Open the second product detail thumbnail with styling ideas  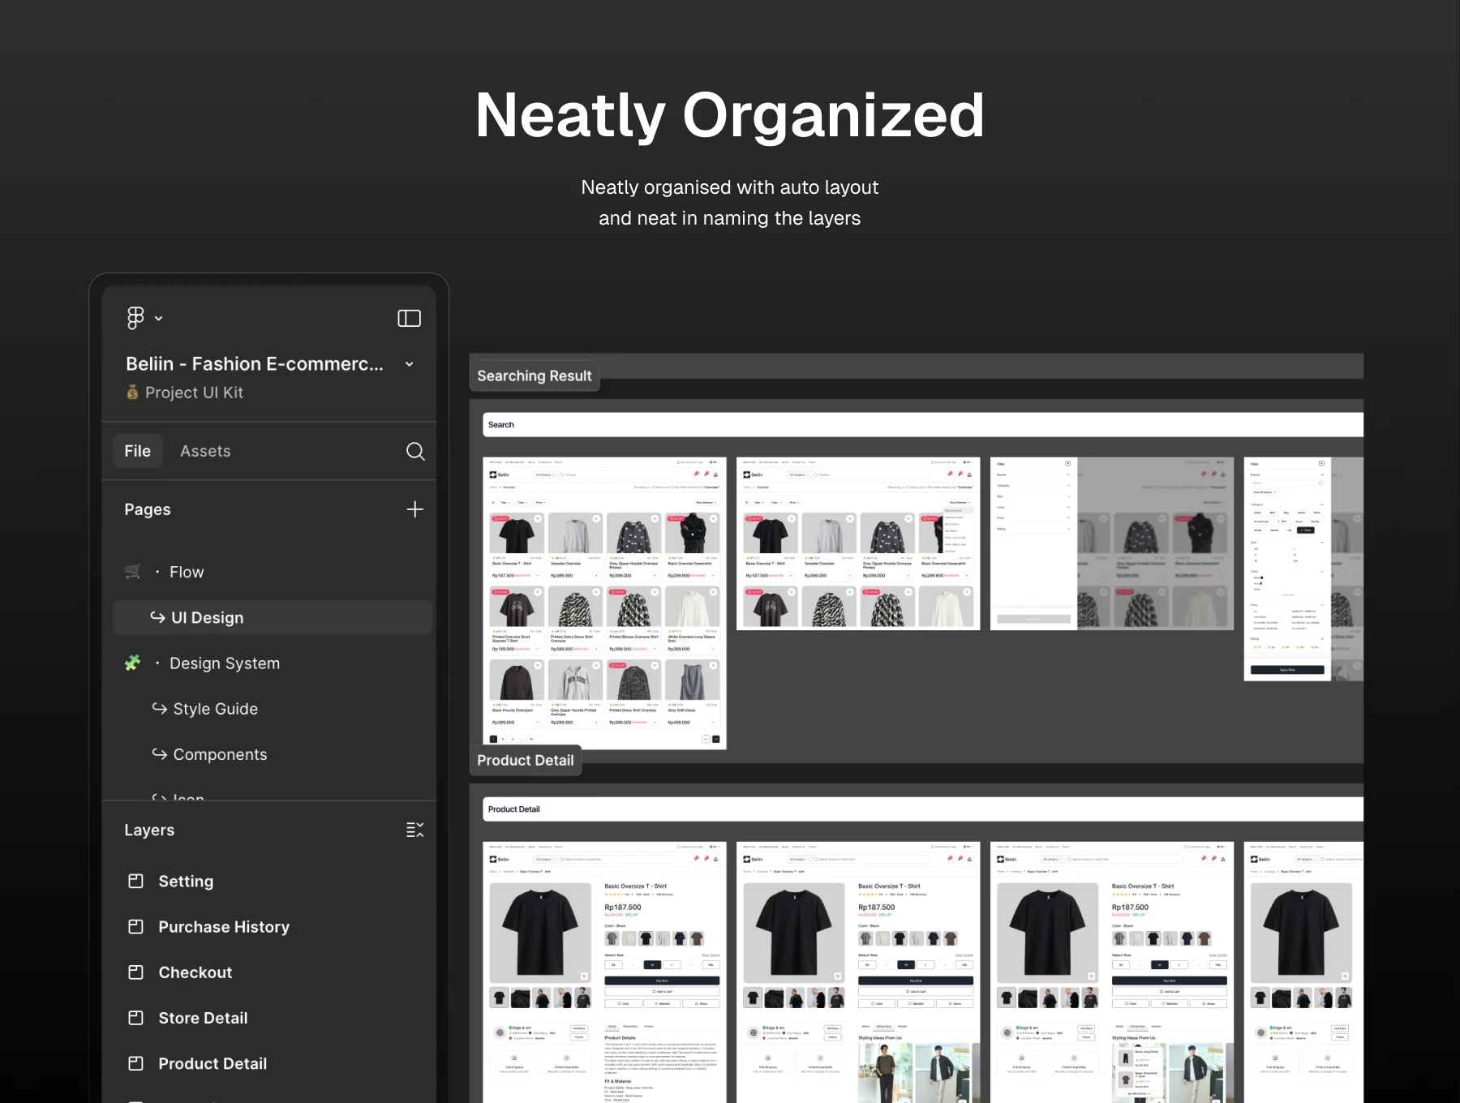pyautogui.click(x=858, y=972)
